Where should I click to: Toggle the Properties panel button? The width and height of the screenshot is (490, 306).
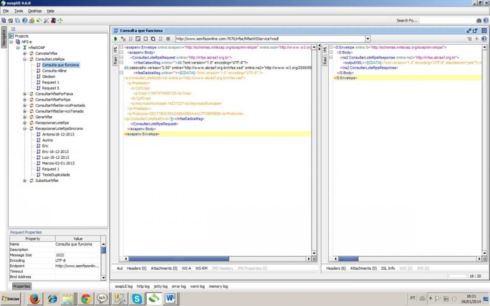pyautogui.click(x=21, y=286)
